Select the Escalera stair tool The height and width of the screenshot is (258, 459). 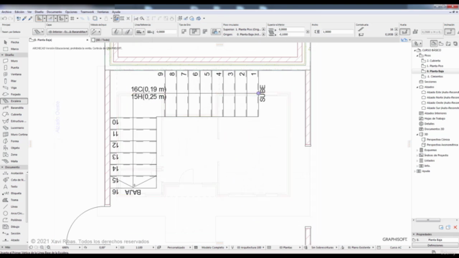[14, 101]
